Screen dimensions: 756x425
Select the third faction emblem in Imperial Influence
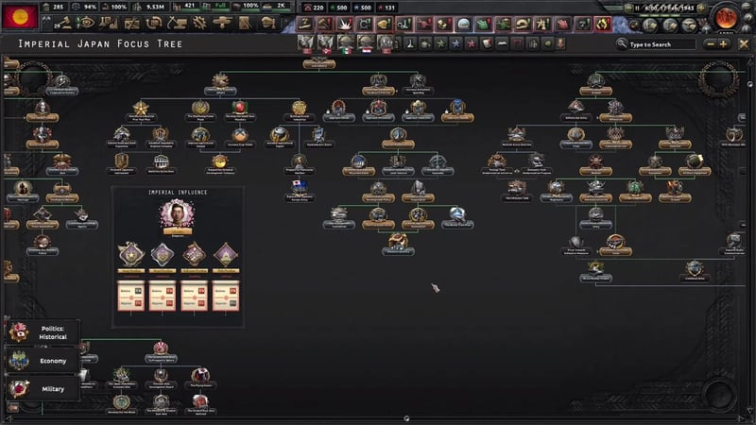(x=194, y=255)
